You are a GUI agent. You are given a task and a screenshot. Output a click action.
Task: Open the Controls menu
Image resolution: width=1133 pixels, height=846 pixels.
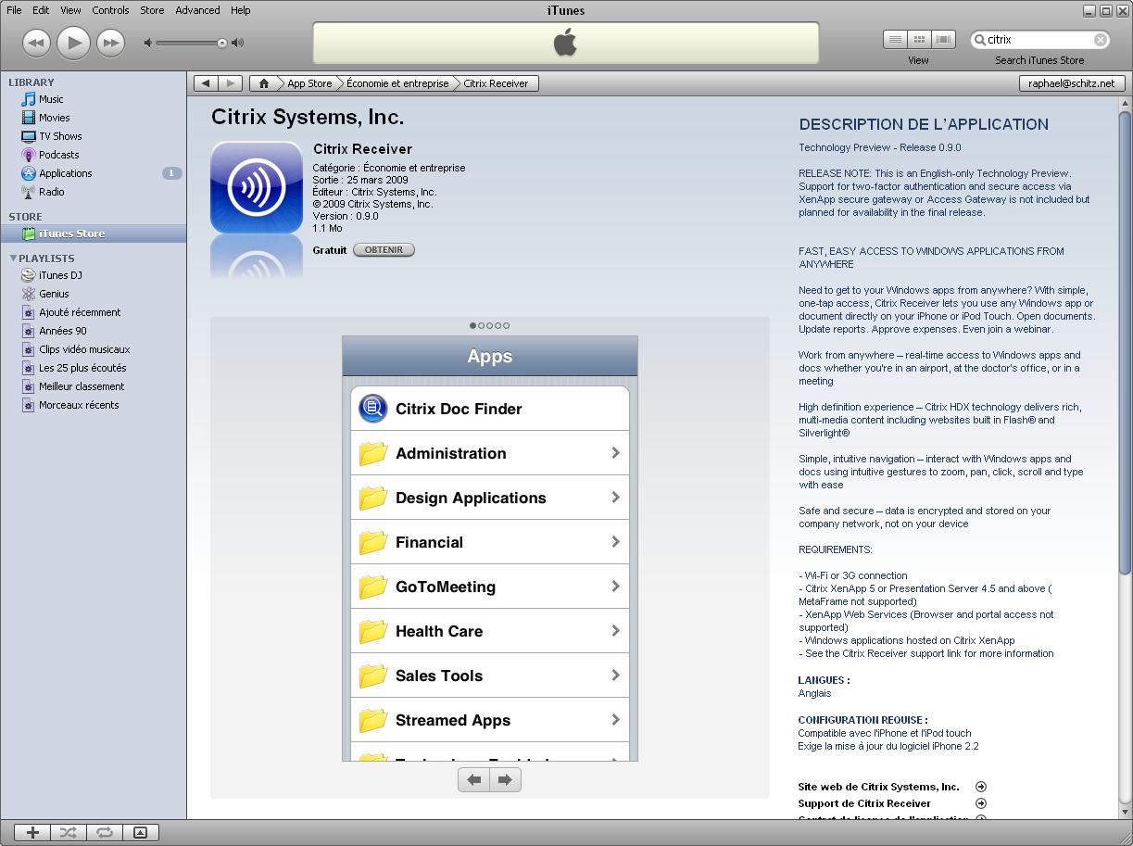[110, 10]
